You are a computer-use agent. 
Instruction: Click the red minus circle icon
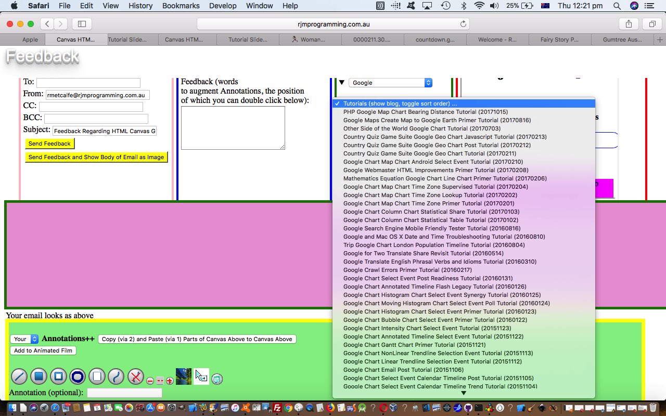click(x=150, y=381)
